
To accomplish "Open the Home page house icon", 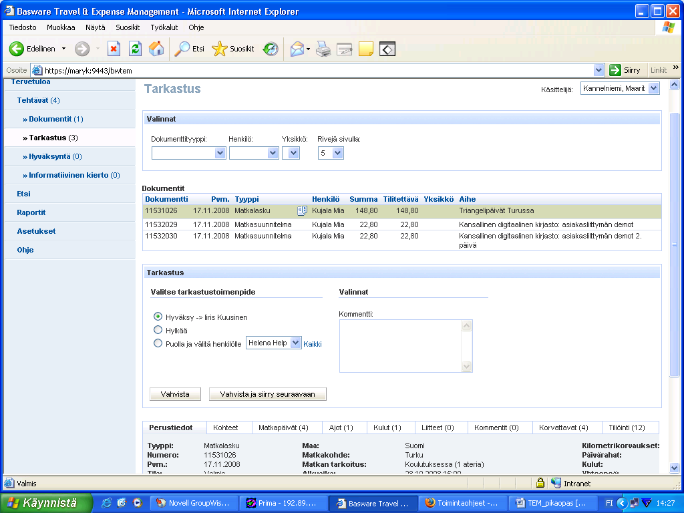I will [x=156, y=49].
